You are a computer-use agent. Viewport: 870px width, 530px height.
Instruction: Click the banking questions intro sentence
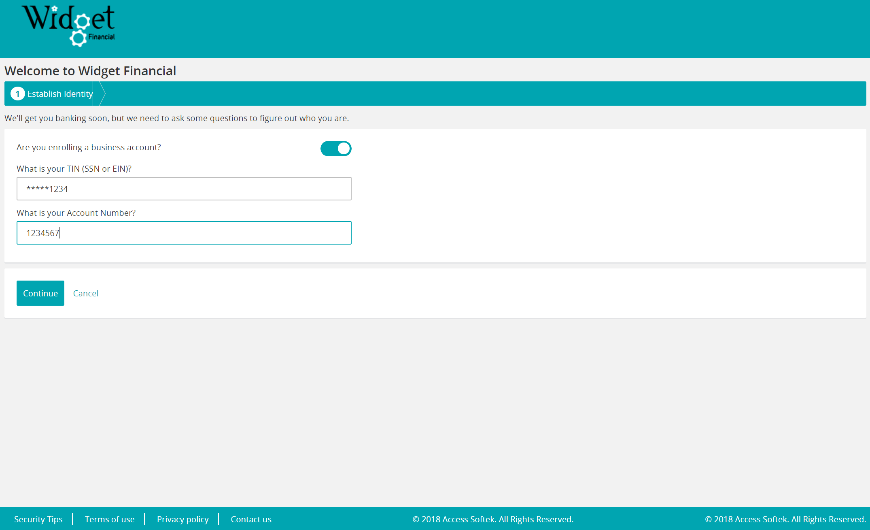coord(176,118)
